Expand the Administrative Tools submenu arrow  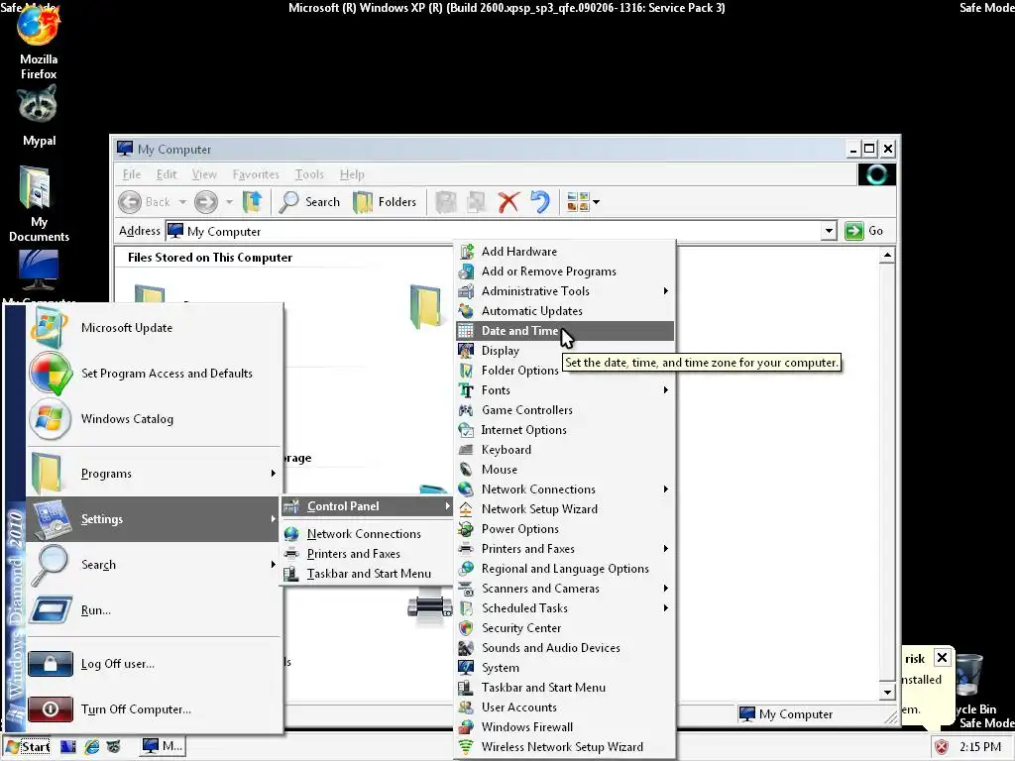tap(665, 291)
